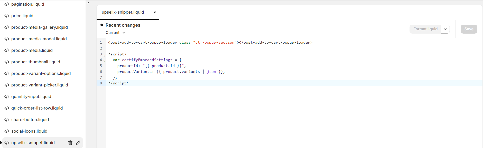
Task: Click line number 2 in the gutter
Action: 101,48
